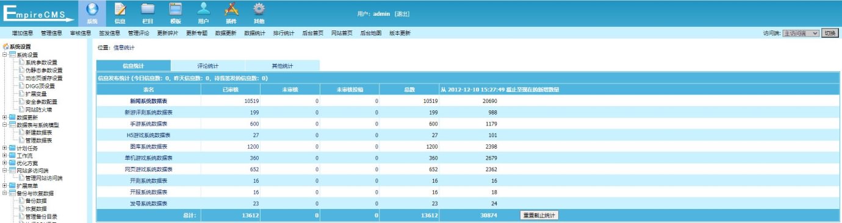Open the 信息 notepad icon
The height and width of the screenshot is (223, 842).
(x=120, y=9)
